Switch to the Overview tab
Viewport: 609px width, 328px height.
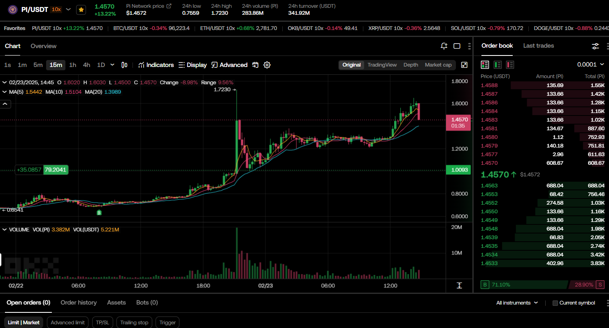[44, 46]
